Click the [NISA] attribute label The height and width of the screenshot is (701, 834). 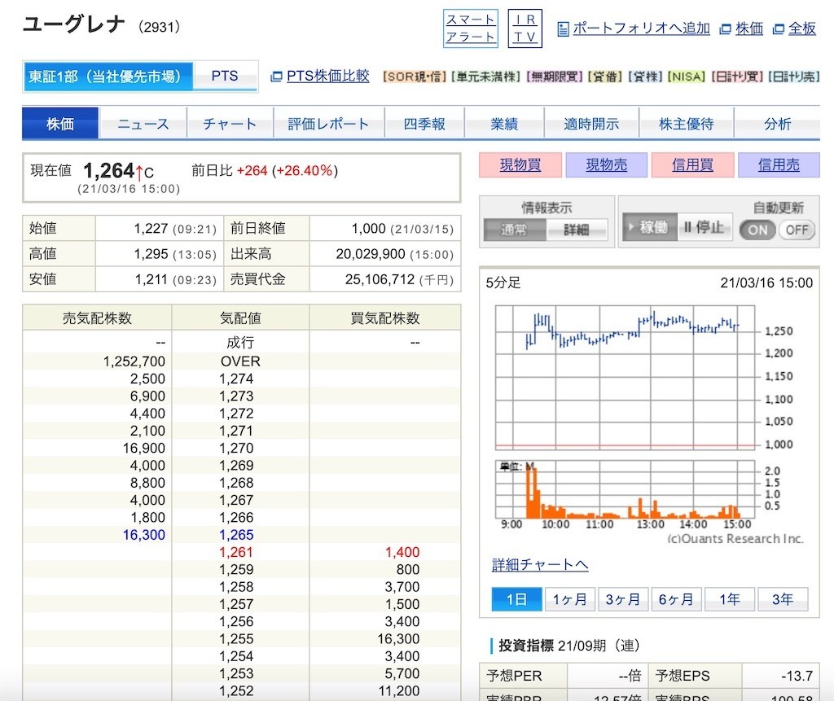(687, 77)
